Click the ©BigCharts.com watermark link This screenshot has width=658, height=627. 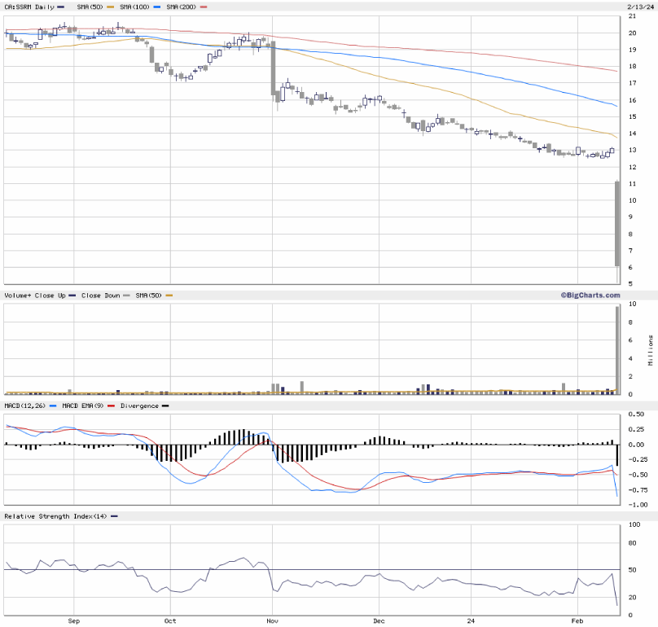point(590,296)
